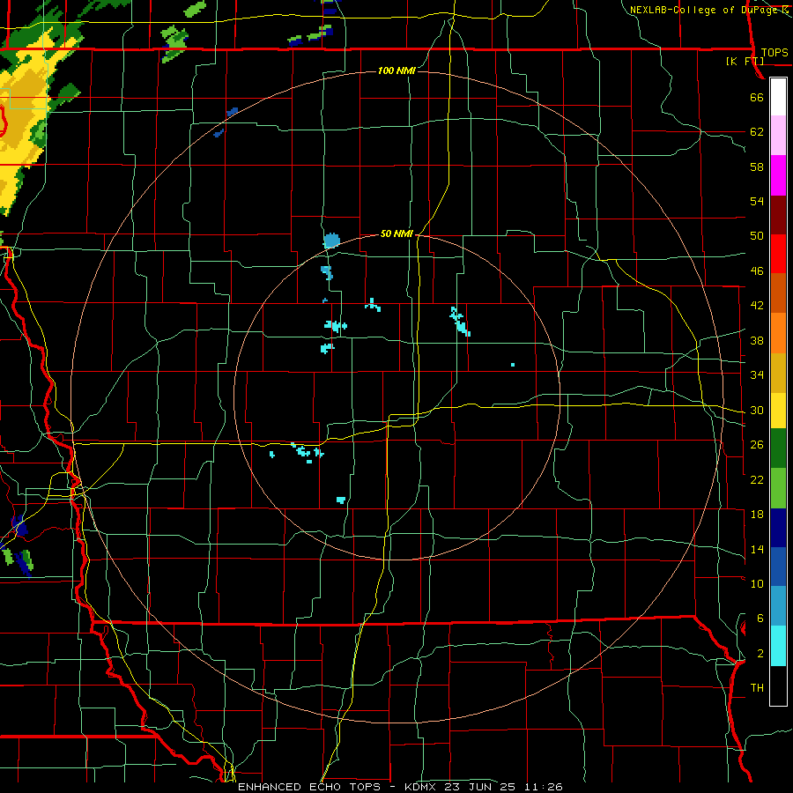Viewport: 793px width, 793px height.
Task: Click the light pink legend color block
Action: pyautogui.click(x=778, y=136)
